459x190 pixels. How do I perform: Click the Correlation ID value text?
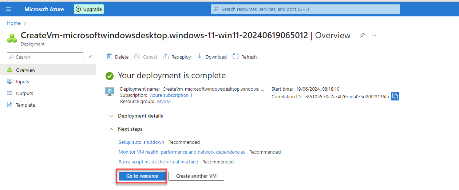point(347,96)
